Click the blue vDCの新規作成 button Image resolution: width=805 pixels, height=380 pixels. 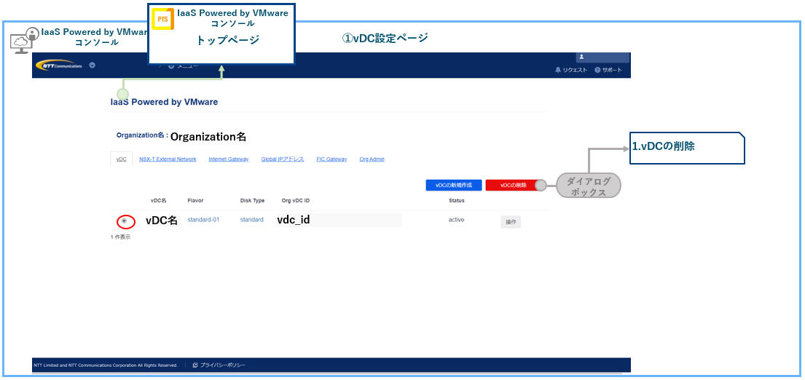point(453,185)
